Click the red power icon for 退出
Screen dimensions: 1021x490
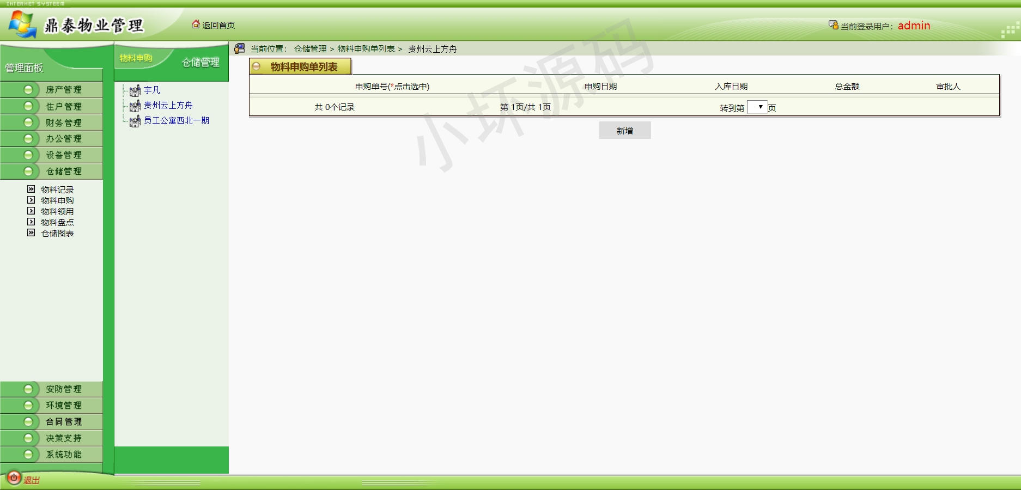click(x=14, y=478)
